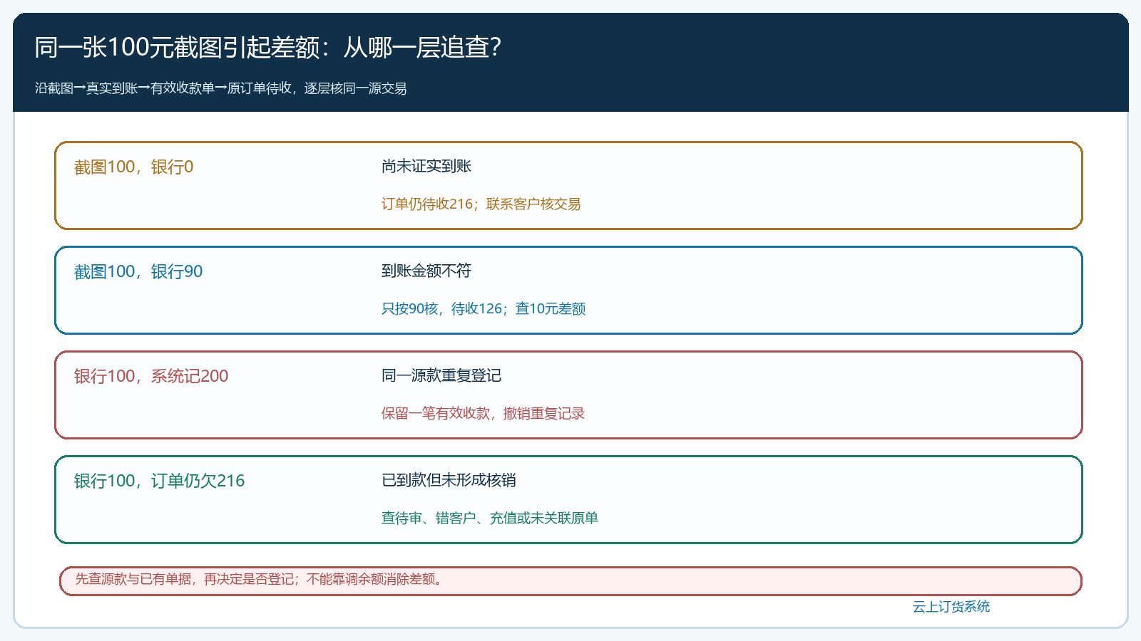Click '保留一笔有效收款，撤销重复记录'
The height and width of the screenshot is (641, 1141).
(x=483, y=413)
